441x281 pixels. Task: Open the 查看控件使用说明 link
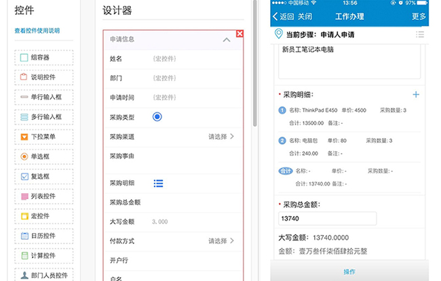coord(37,30)
